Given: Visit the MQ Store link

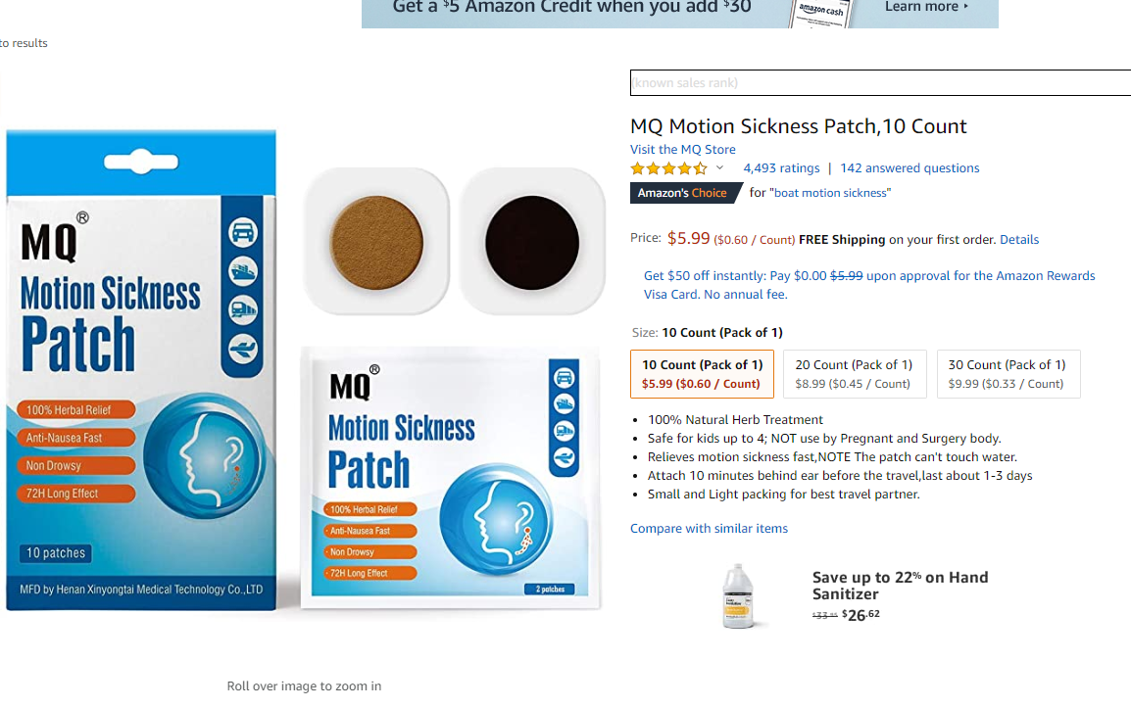Looking at the screenshot, I should click(x=682, y=149).
